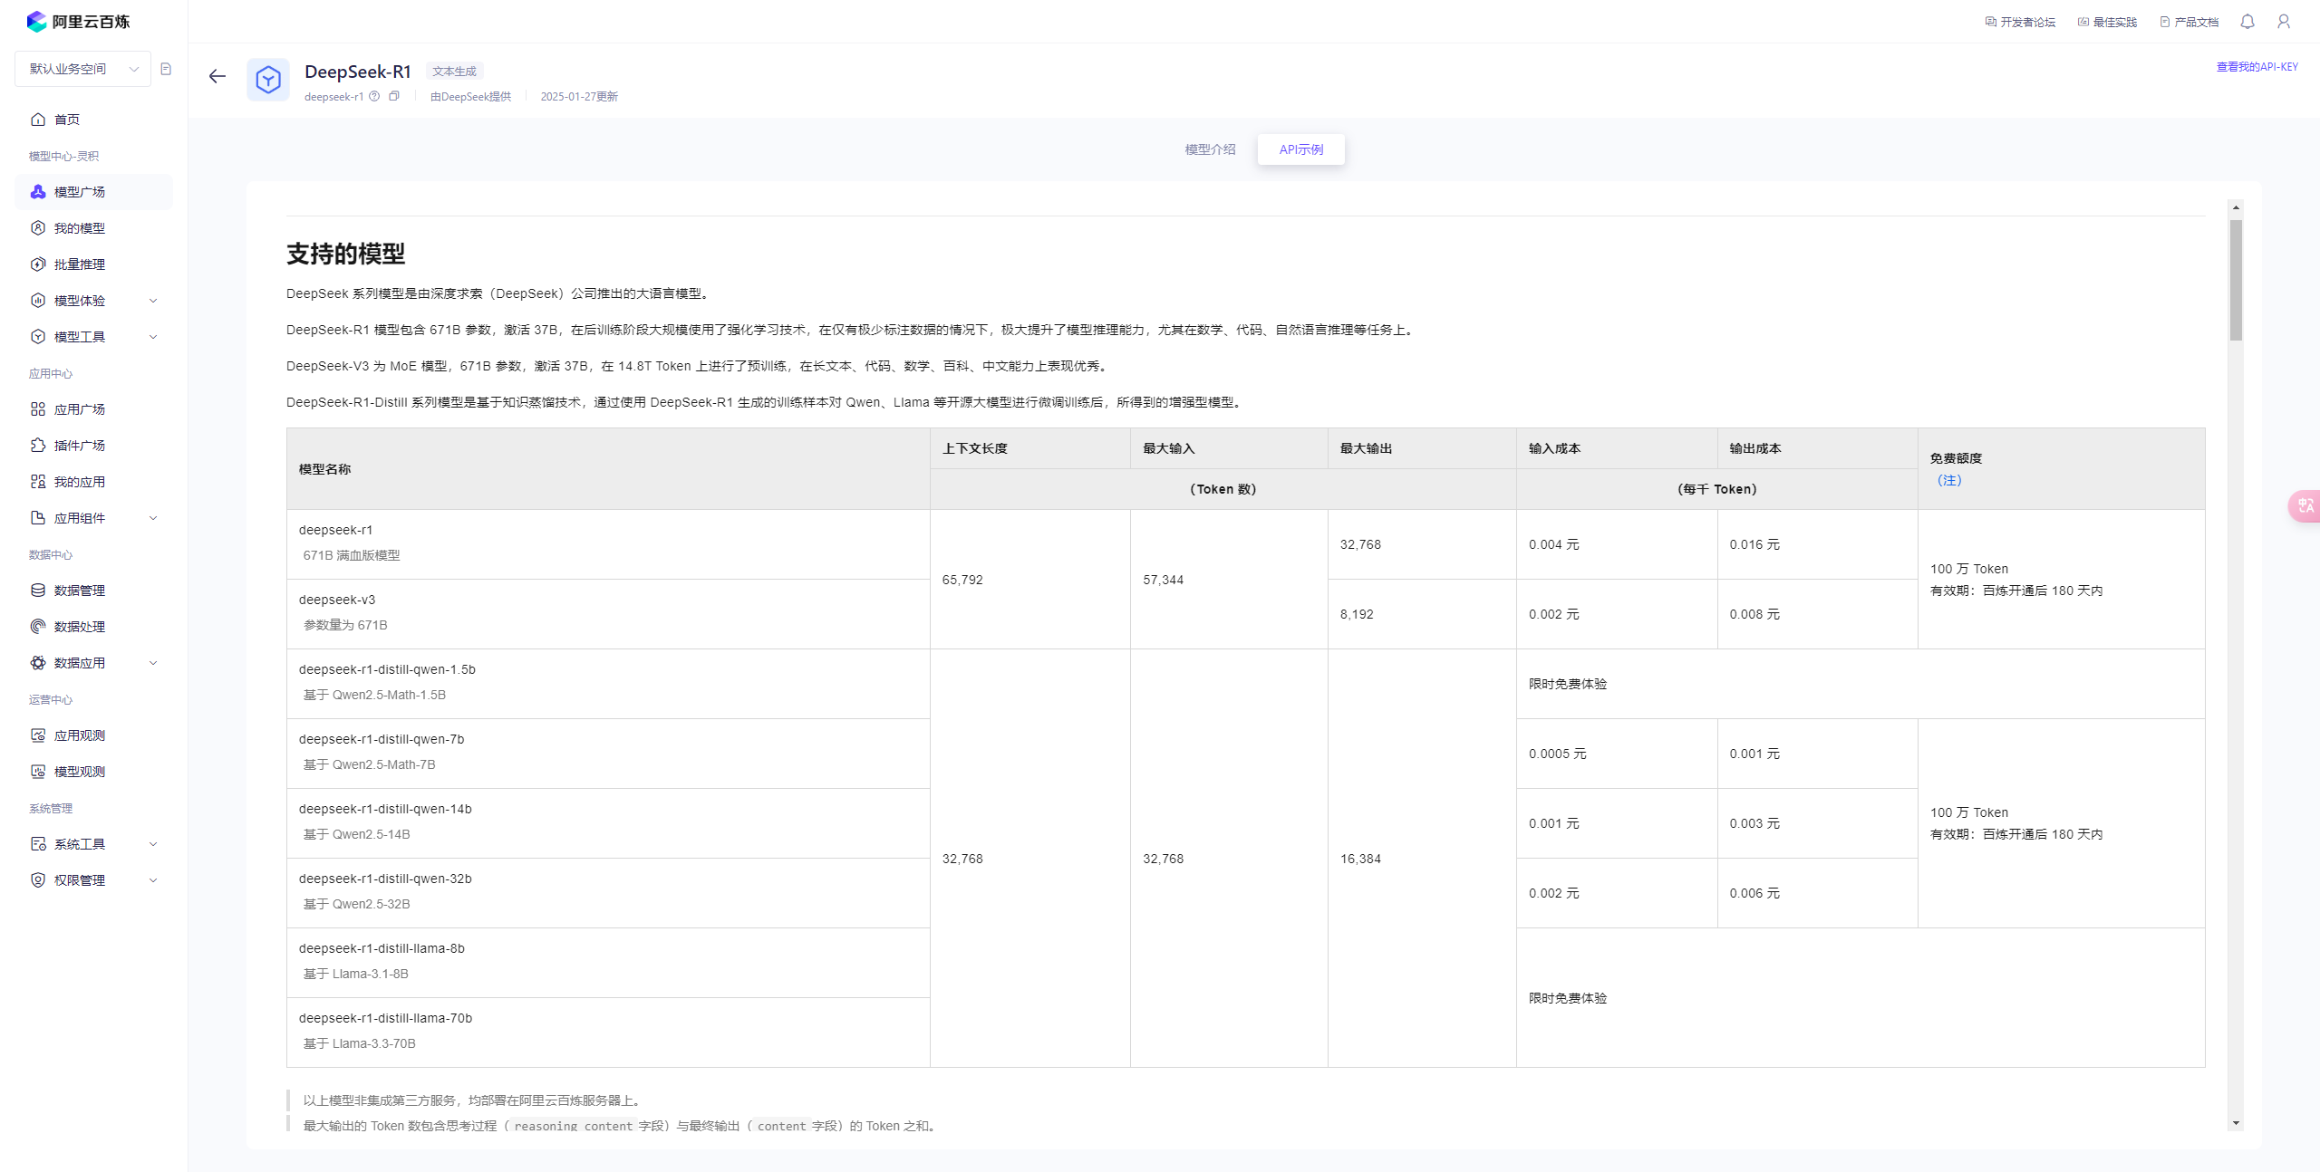
Task: Expand the 系统工具 menu chevron
Action: (x=153, y=844)
